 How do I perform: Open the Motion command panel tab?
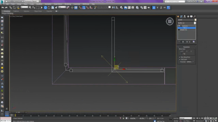[188, 17]
